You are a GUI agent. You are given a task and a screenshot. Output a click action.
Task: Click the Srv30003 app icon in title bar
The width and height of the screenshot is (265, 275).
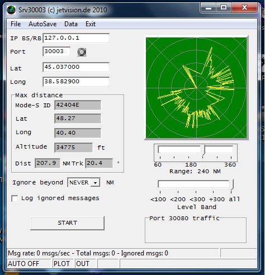11,10
